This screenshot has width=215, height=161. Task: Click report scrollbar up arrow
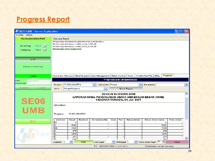tap(186, 94)
